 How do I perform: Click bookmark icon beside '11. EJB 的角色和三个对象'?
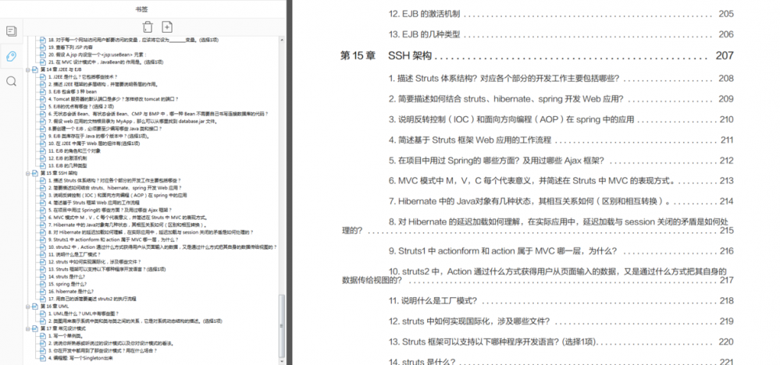(x=43, y=151)
